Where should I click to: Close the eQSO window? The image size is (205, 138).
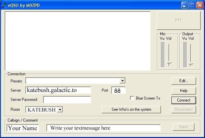200,5
